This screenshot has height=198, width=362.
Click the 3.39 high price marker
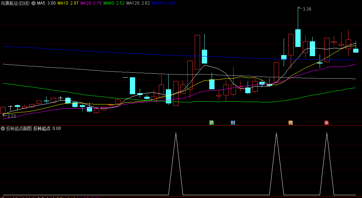click(x=307, y=9)
